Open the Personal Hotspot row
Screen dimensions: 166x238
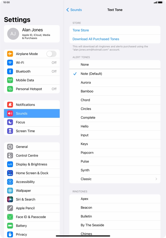click(x=32, y=89)
